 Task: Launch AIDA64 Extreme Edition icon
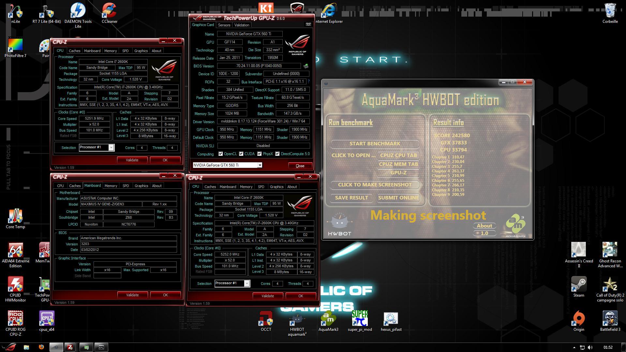click(x=15, y=255)
